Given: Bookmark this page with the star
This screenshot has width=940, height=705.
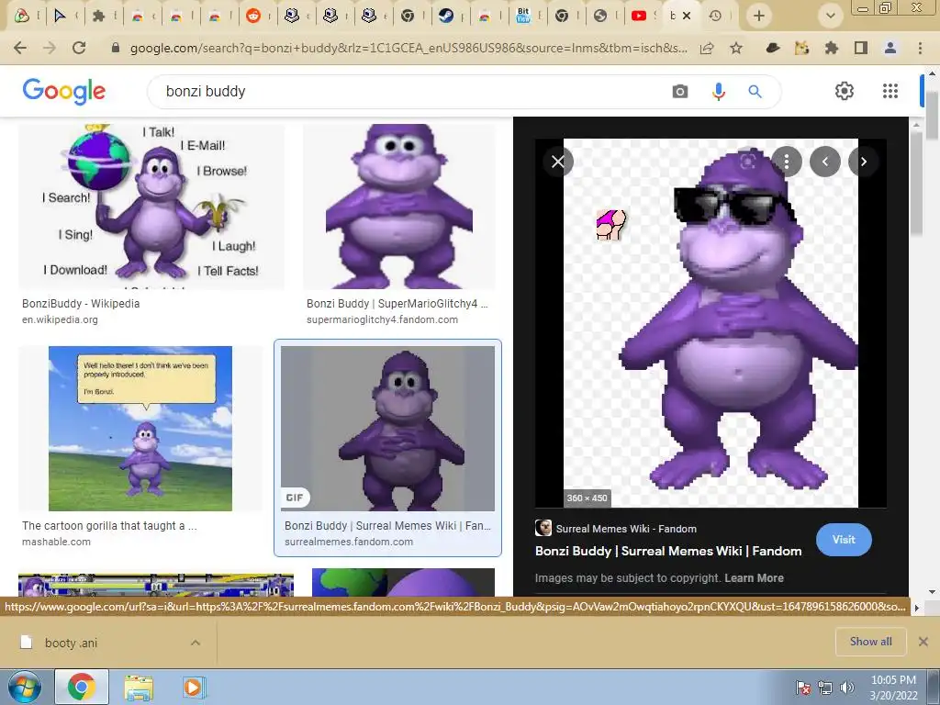Looking at the screenshot, I should (x=736, y=48).
